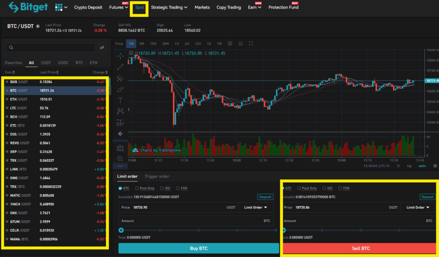Favorite the MATIC/USDT pair star
Image resolution: width=439 pixels, height=257 pixels.
7,195
